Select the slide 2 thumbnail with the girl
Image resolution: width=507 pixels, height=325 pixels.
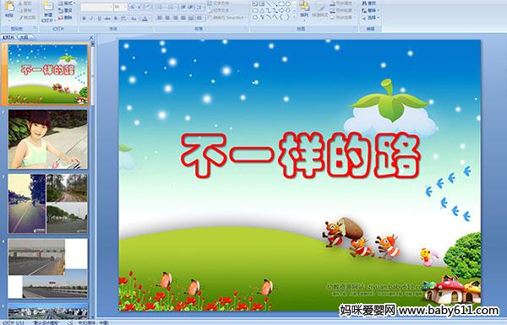[x=47, y=139]
